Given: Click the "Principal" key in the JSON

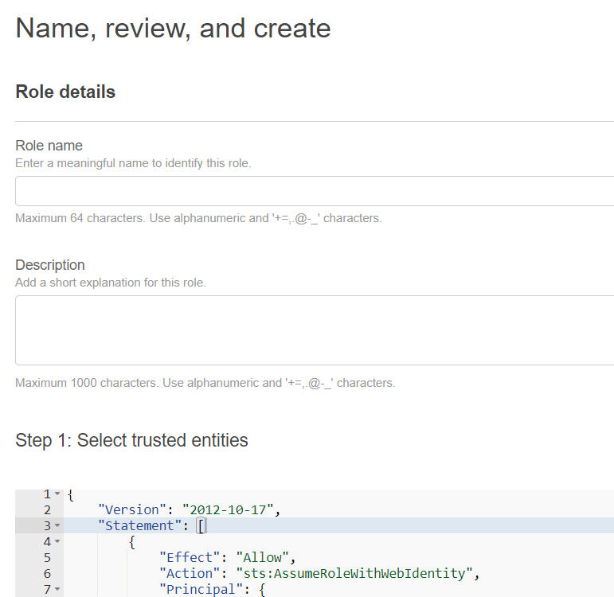Looking at the screenshot, I should pyautogui.click(x=201, y=589).
